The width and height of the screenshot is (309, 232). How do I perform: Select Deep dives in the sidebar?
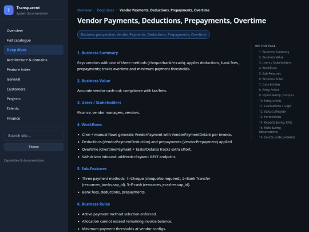click(x=34, y=50)
